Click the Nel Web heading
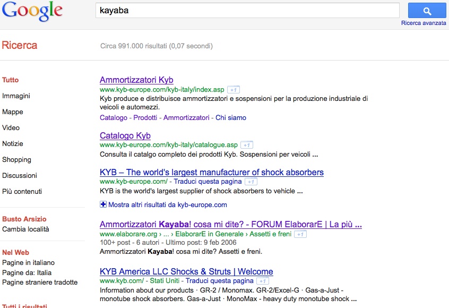The height and width of the screenshot is (308, 449). pos(16,252)
